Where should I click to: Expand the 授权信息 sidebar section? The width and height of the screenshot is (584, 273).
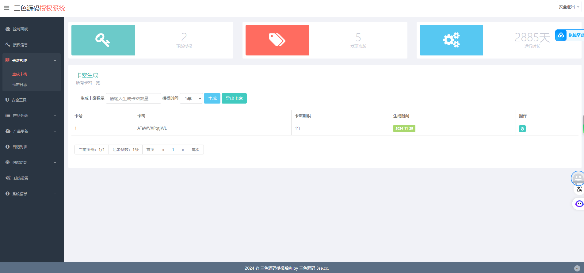pos(31,45)
